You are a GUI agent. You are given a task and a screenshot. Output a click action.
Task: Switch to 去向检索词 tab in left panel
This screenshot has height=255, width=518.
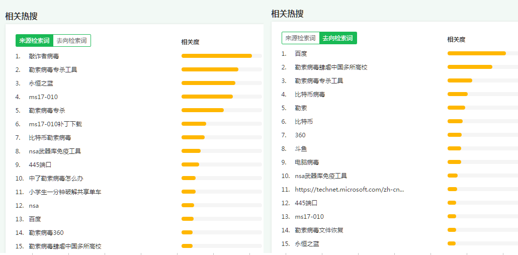[x=71, y=41]
